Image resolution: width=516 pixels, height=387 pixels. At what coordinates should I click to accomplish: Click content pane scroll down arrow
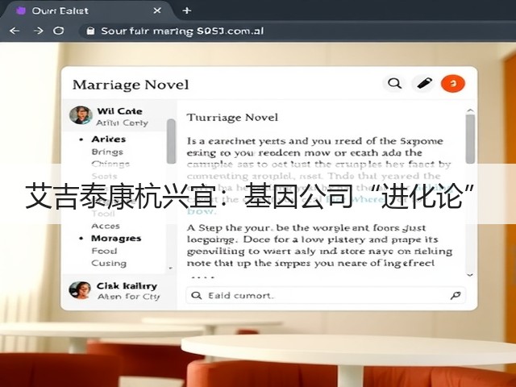[x=470, y=274]
